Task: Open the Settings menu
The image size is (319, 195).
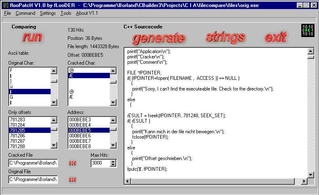Action: pos(48,13)
